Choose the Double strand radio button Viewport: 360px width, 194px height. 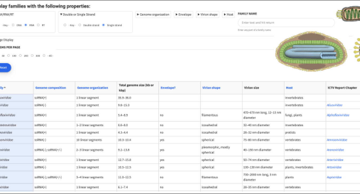pyautogui.click(x=80, y=25)
